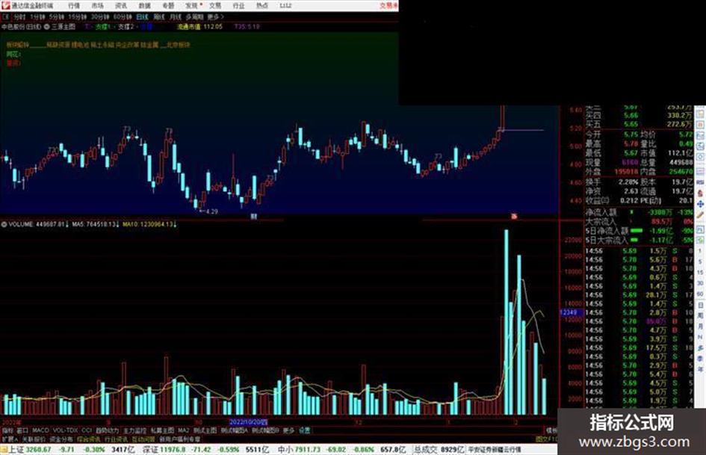This screenshot has height=455, width=706.
Task: Apply the VOL-TDX indicator
Action: click(x=65, y=430)
